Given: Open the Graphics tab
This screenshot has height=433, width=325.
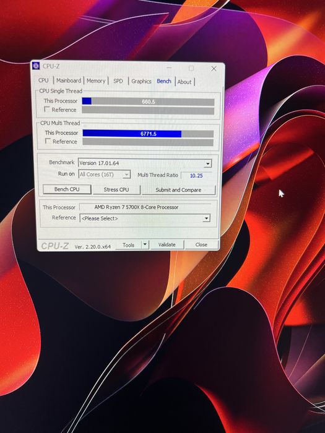Looking at the screenshot, I should coord(141,81).
